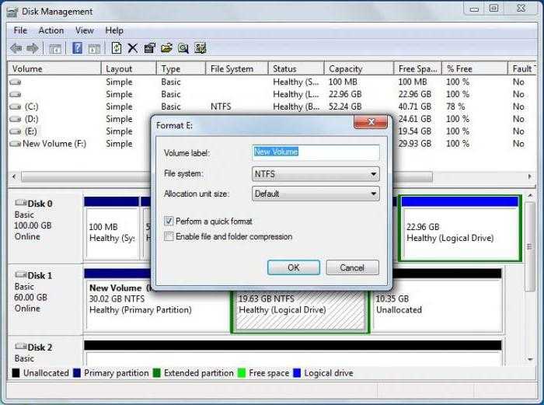
Task: Click NTFS file system cell of C:
Action: (221, 107)
